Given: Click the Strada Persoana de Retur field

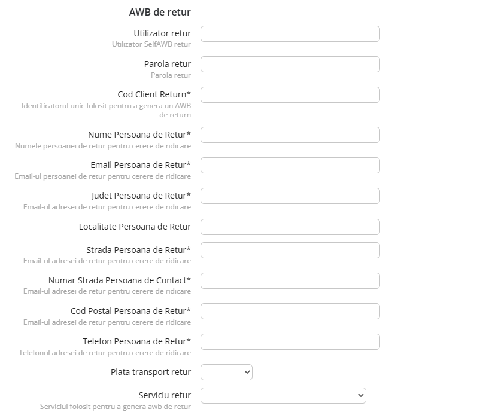Looking at the screenshot, I should click(x=290, y=251).
